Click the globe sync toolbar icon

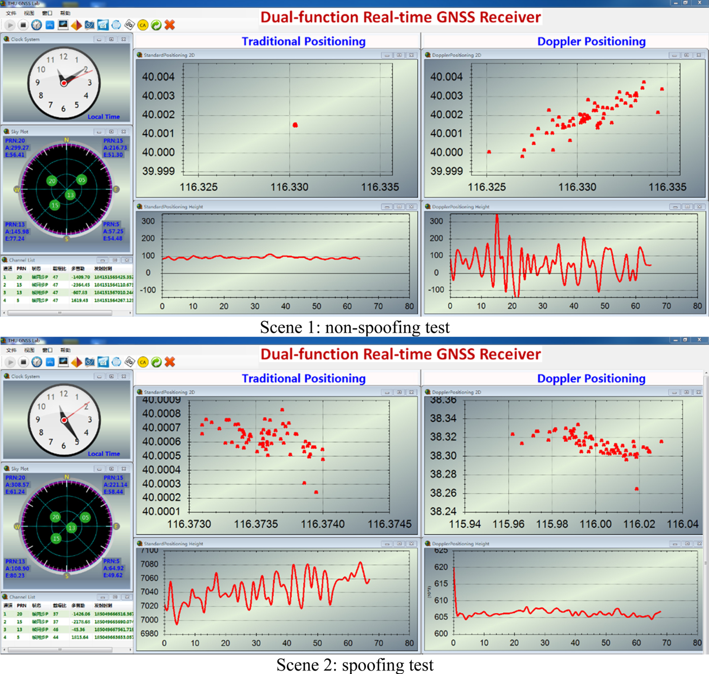pyautogui.click(x=117, y=24)
